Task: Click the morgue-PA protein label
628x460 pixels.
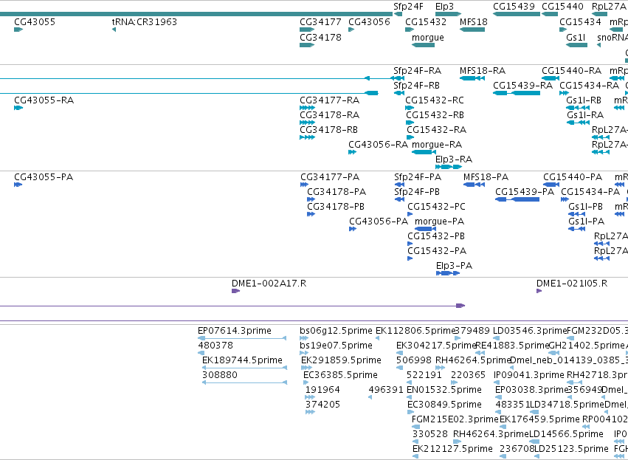Action: tap(439, 222)
